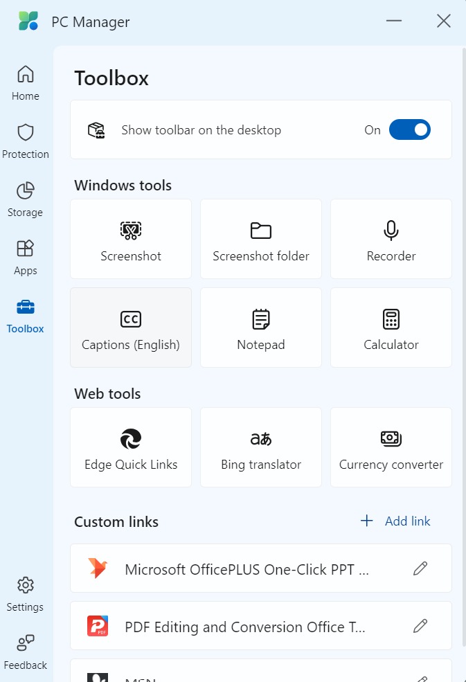Image resolution: width=466 pixels, height=682 pixels.
Task: Open the Calculator tool
Action: (x=391, y=327)
